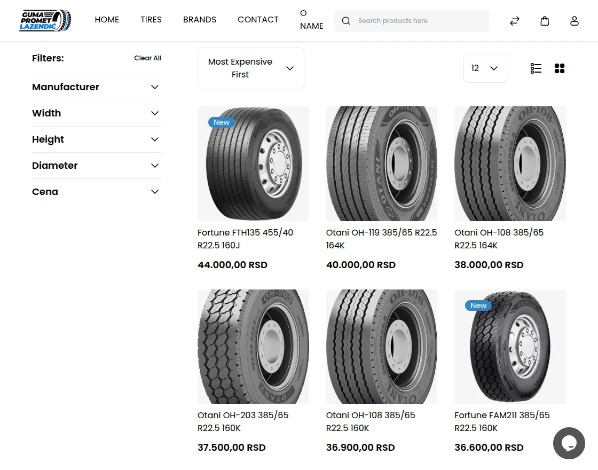Open the items-per-page 12 dropdown
Image resolution: width=598 pixels, height=470 pixels.
485,68
